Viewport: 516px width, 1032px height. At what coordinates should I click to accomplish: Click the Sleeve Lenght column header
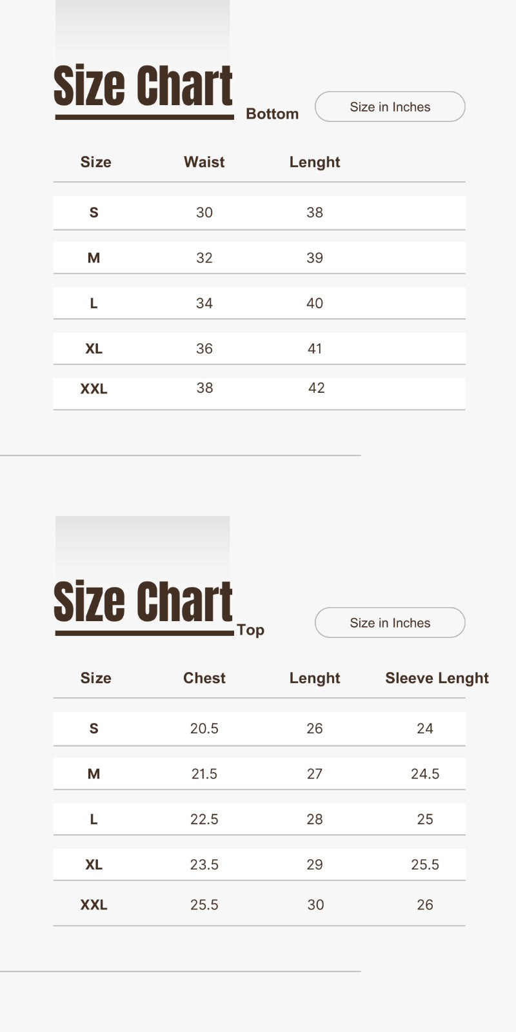[437, 678]
